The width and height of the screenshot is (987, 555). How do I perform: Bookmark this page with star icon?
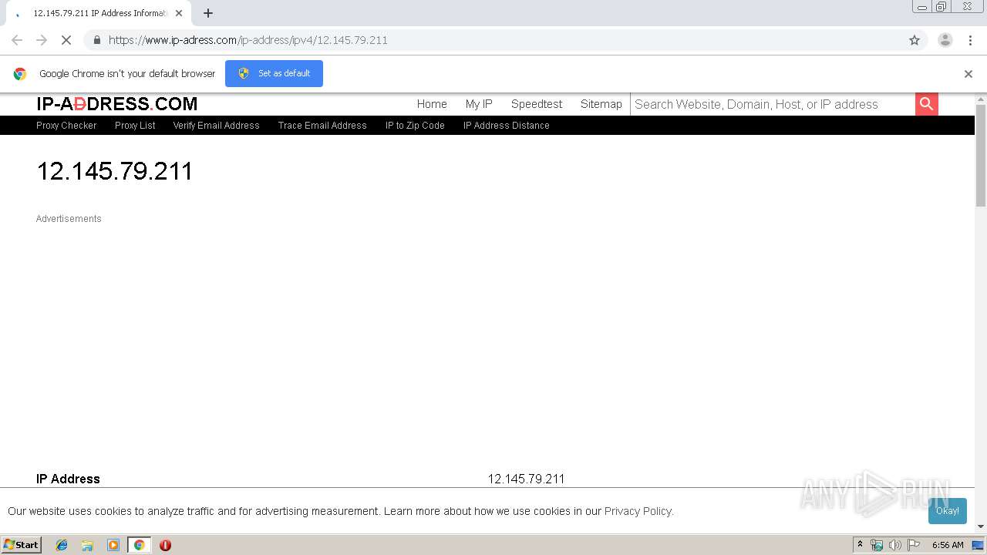point(915,40)
